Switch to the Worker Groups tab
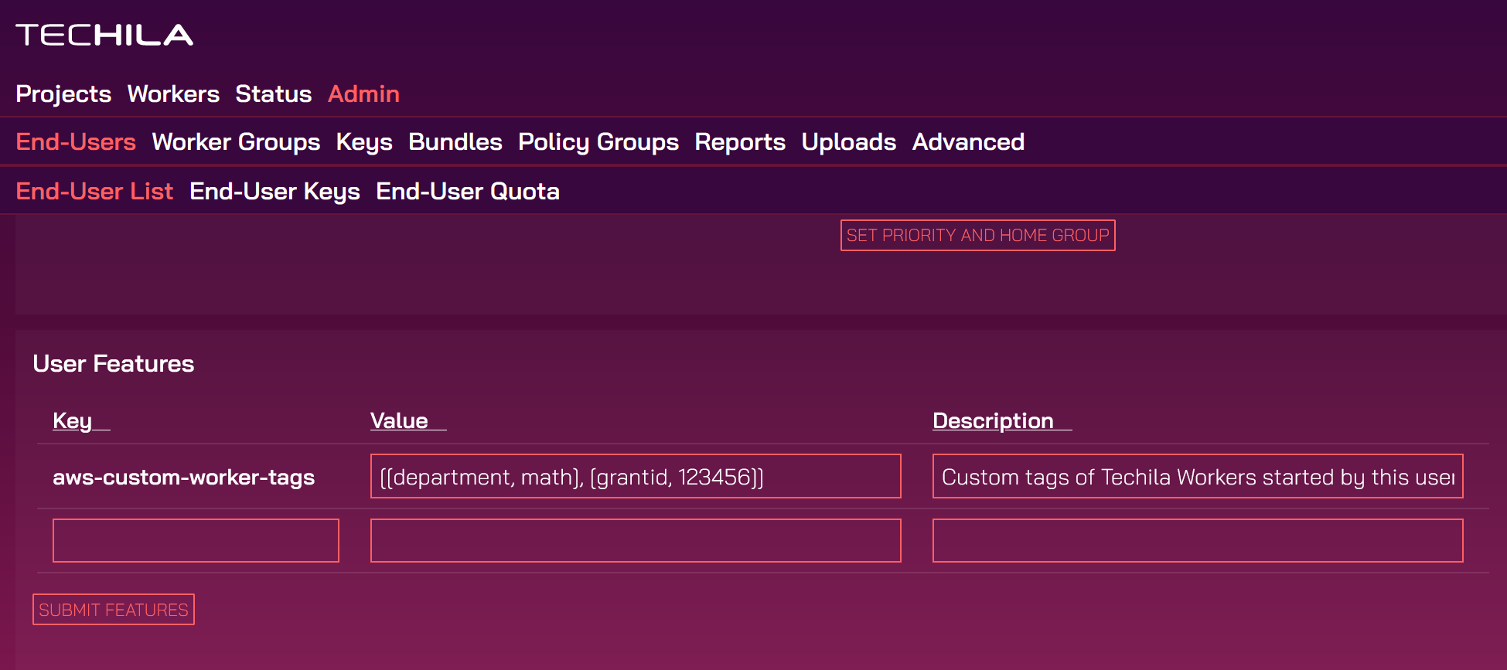The width and height of the screenshot is (1507, 670). (236, 142)
